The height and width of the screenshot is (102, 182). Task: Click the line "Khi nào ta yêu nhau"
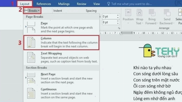(152, 68)
